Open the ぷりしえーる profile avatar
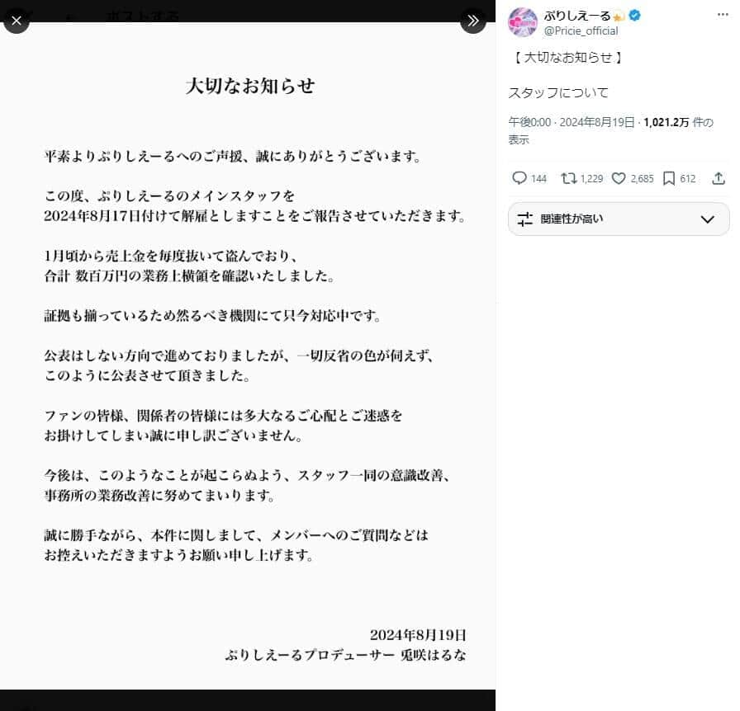The height and width of the screenshot is (711, 740). click(x=523, y=22)
